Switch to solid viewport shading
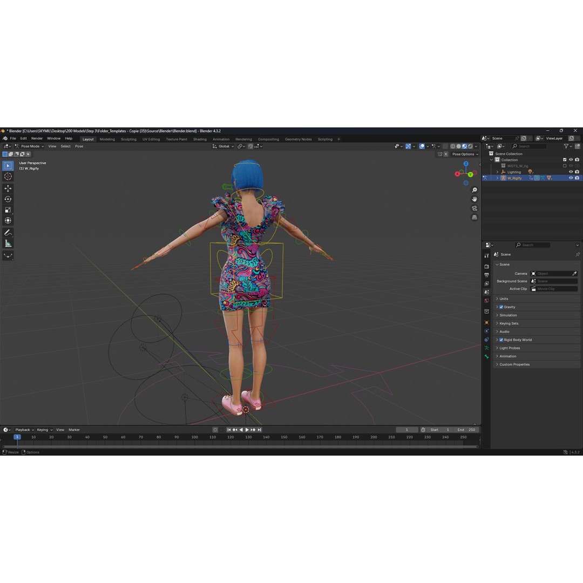Image resolution: width=583 pixels, height=583 pixels. (x=458, y=146)
